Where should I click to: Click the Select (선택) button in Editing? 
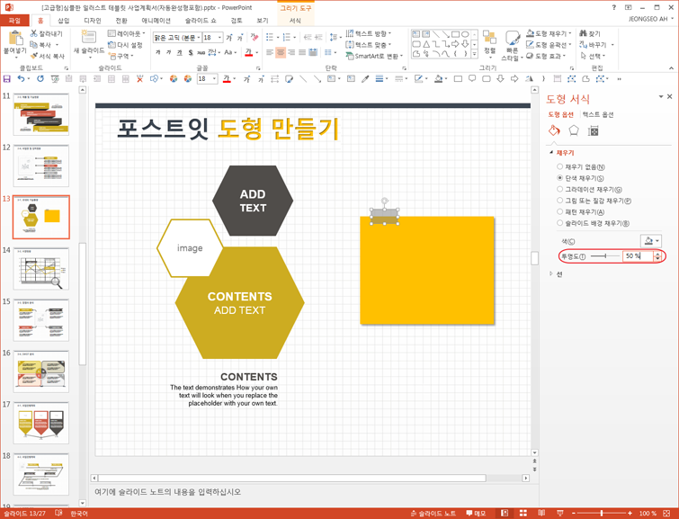pos(593,56)
